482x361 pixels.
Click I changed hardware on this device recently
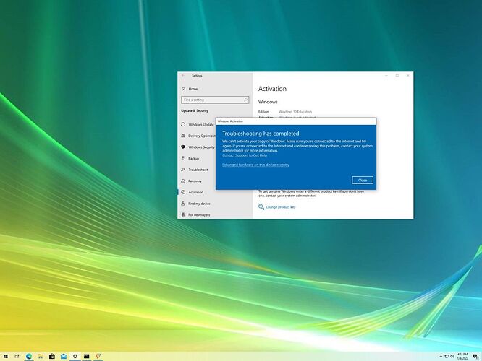(255, 165)
